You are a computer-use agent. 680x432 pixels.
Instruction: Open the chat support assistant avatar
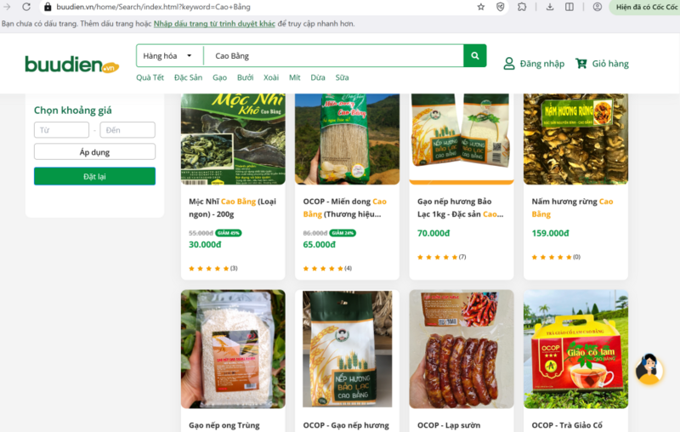click(x=649, y=369)
